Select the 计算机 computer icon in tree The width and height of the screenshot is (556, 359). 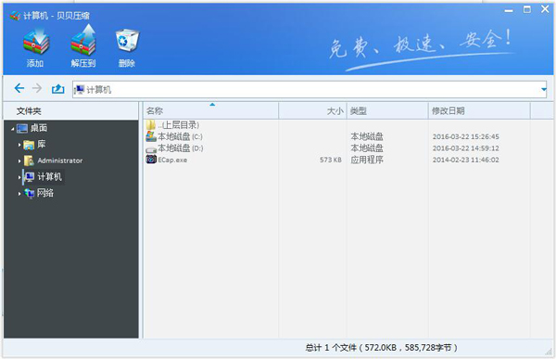tap(29, 177)
